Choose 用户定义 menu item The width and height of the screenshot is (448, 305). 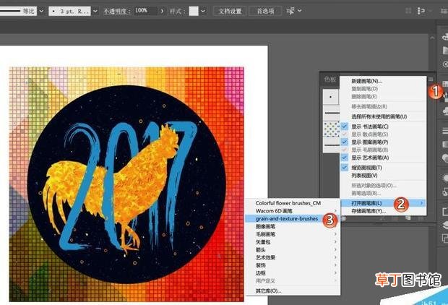(x=293, y=280)
